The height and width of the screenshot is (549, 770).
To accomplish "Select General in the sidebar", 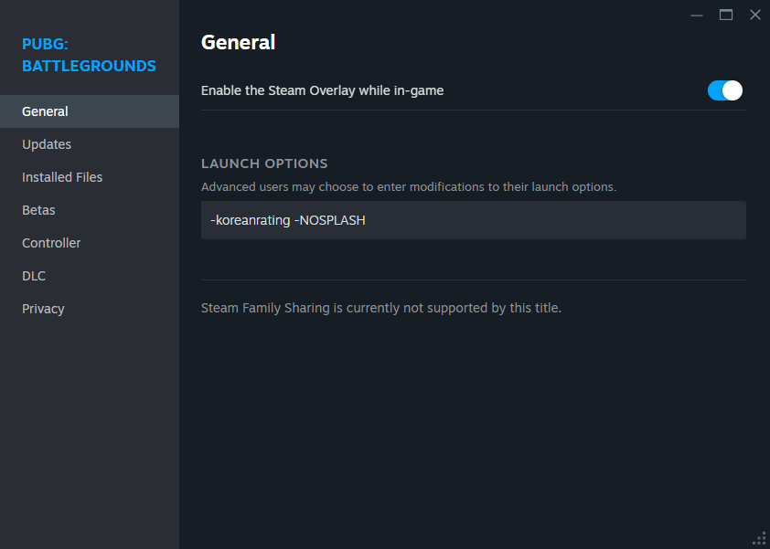I will tap(45, 111).
